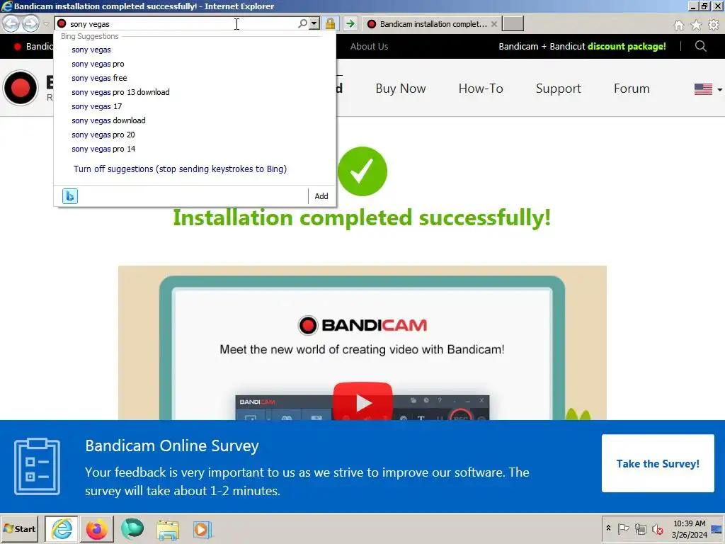725x544 pixels.
Task: Click the Take the Survey! button
Action: (x=658, y=463)
